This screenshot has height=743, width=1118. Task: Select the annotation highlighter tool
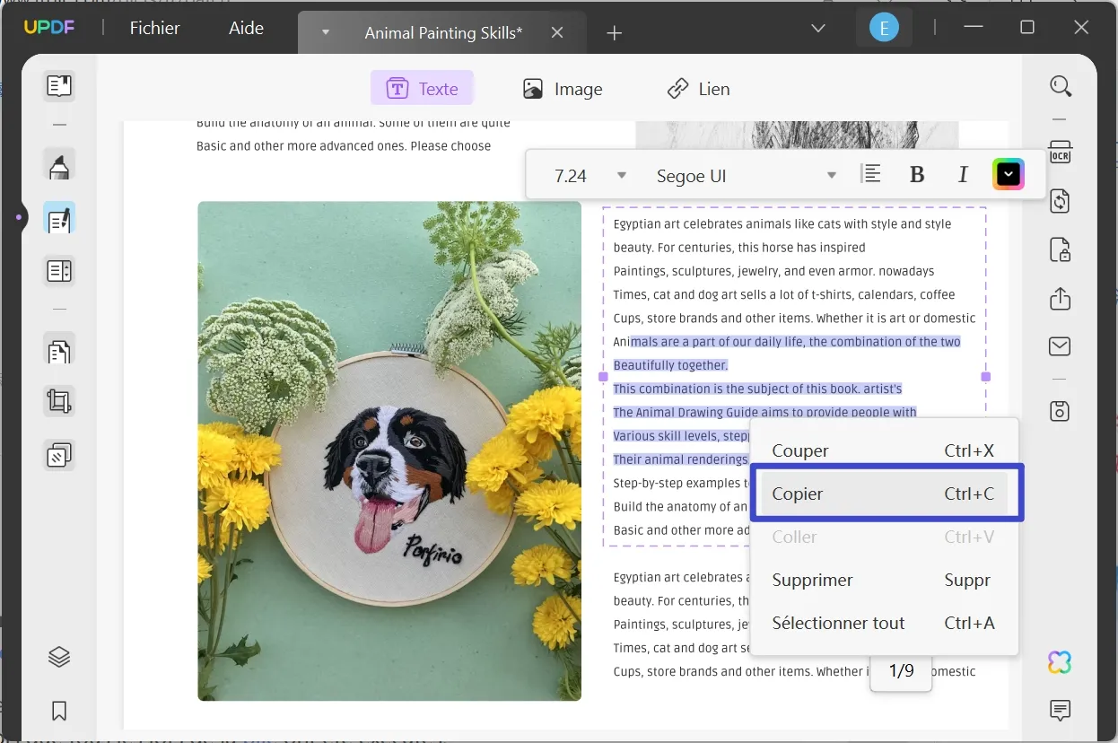pyautogui.click(x=59, y=165)
